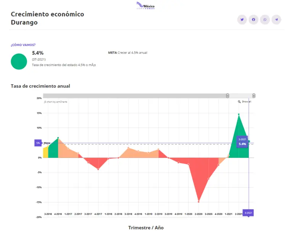Click the green status circle indicator
The image size is (293, 231).
[19, 61]
